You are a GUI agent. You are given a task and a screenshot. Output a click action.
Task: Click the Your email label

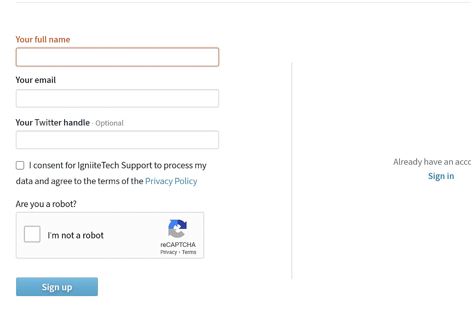36,80
